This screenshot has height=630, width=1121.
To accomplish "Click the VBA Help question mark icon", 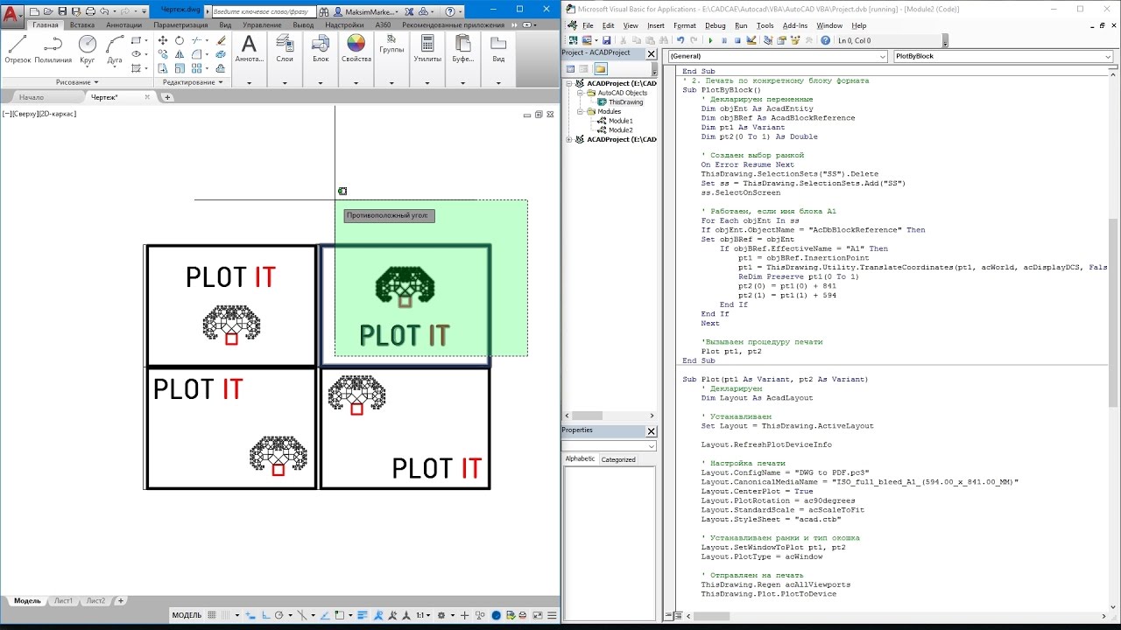I will pyautogui.click(x=826, y=40).
